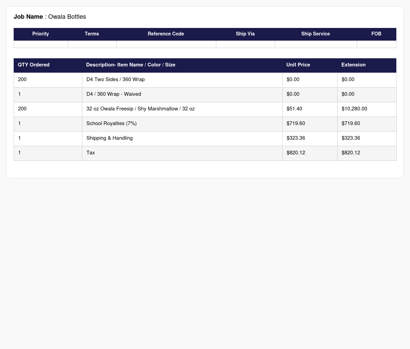Viewport: 410px width, 349px height.
Task: Click $0.00 unit price in D4 Two Sides row
Action: [x=293, y=79]
